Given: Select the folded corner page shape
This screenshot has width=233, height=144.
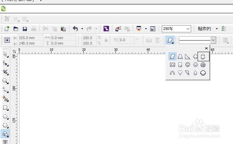Looking at the screenshot, I should point(180,65).
